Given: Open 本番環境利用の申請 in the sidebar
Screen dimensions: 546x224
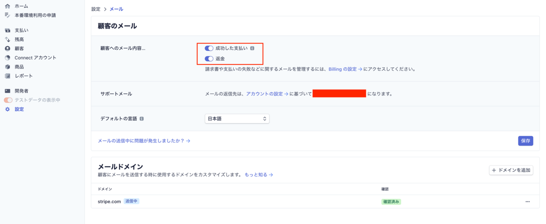Looking at the screenshot, I should click(x=35, y=15).
